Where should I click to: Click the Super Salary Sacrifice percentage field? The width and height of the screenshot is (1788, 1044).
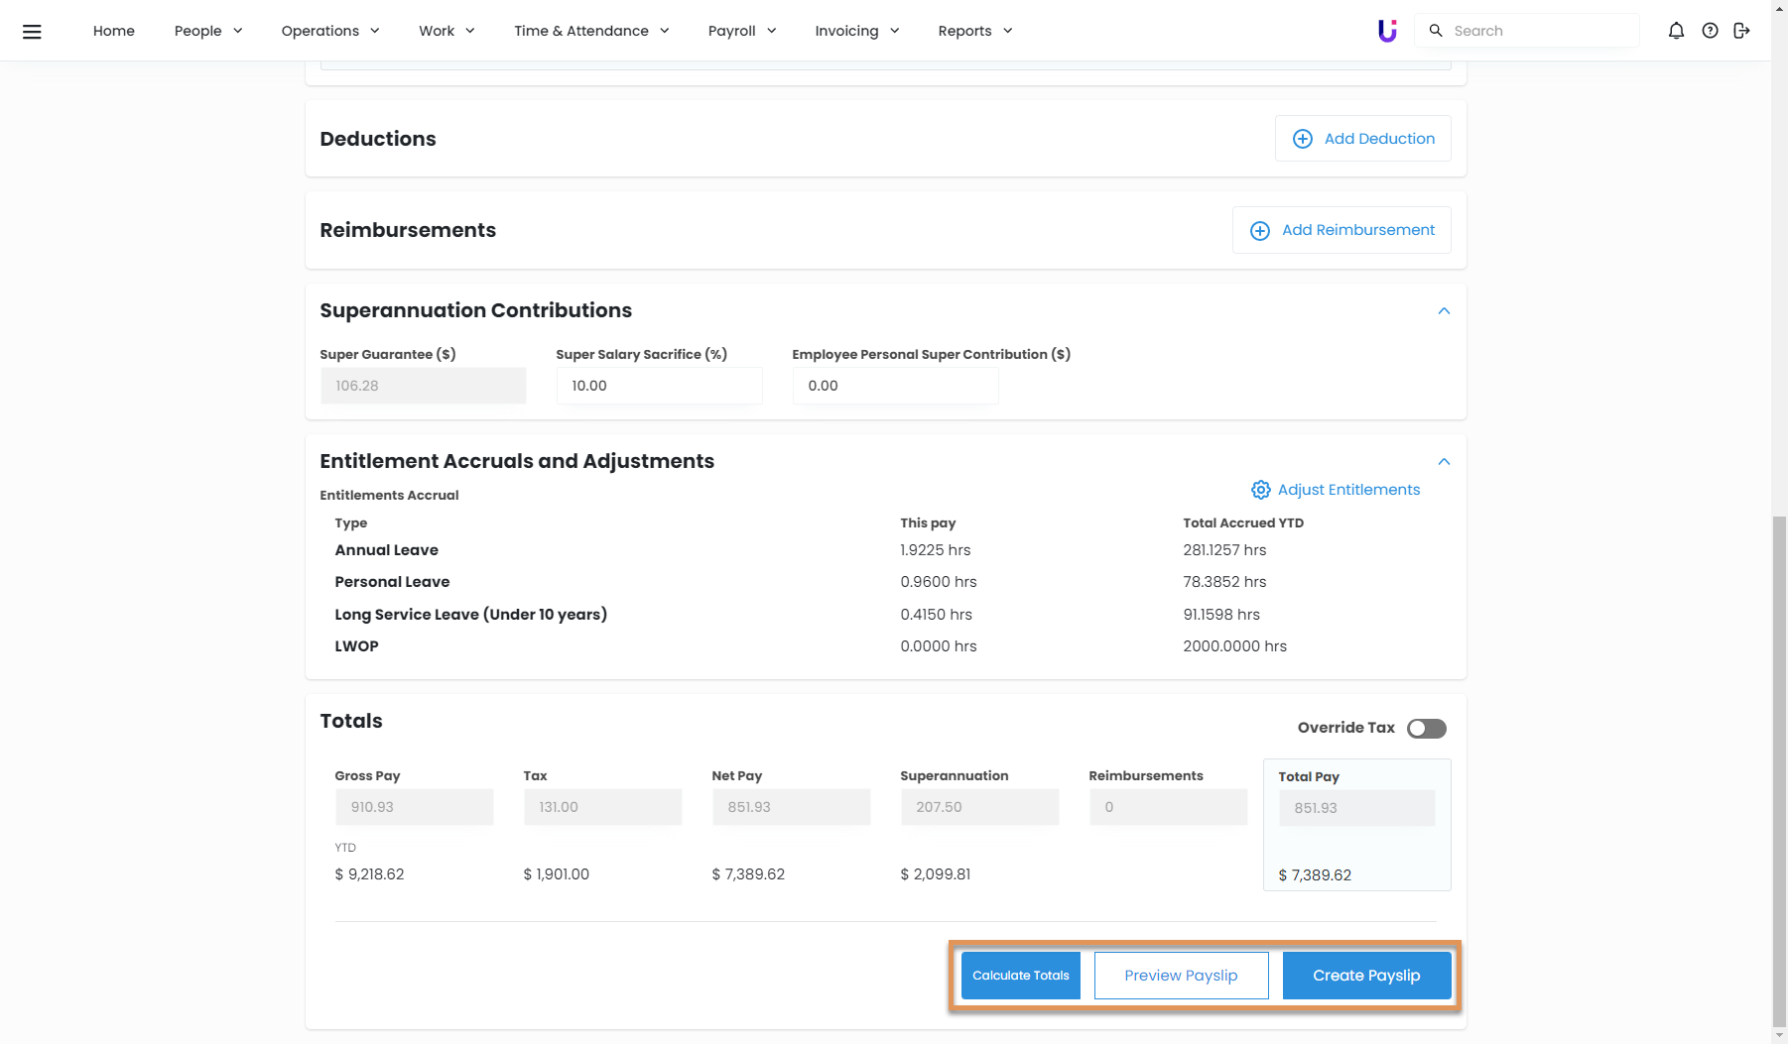659,386
